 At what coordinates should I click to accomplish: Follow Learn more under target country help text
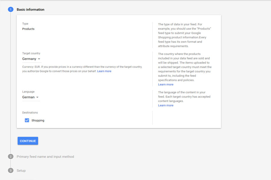[x=166, y=85]
